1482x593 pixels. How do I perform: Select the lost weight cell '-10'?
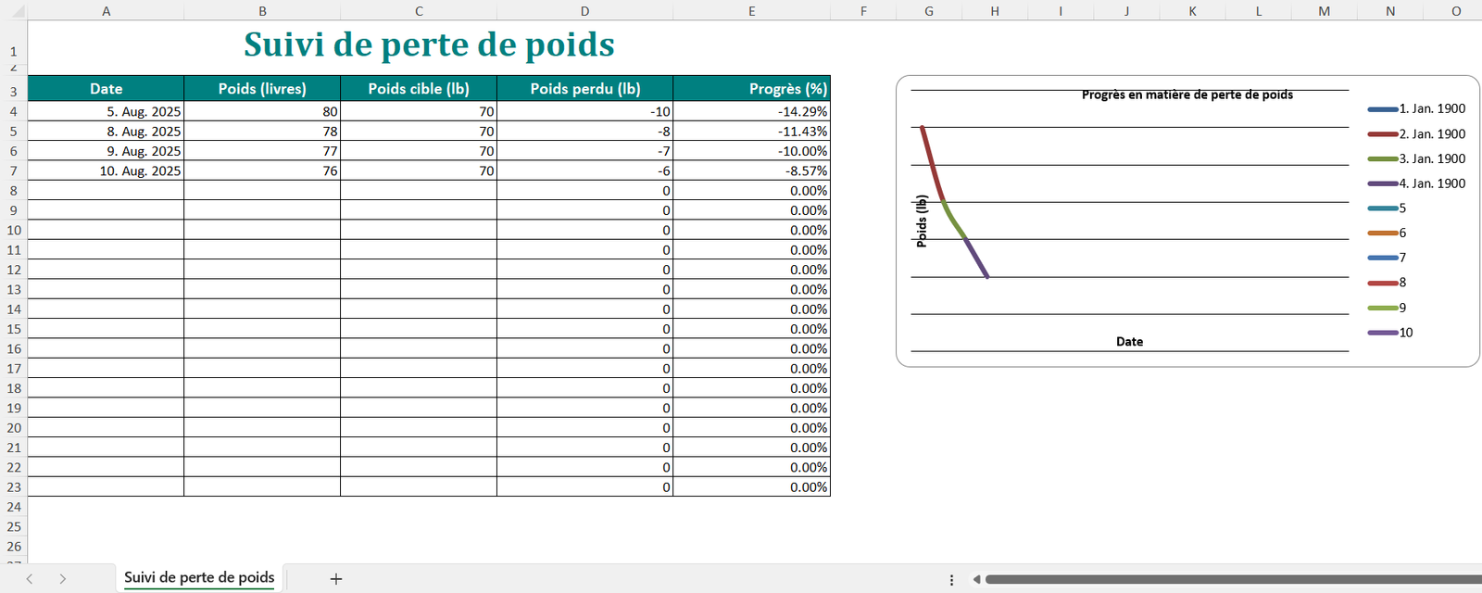(x=584, y=111)
